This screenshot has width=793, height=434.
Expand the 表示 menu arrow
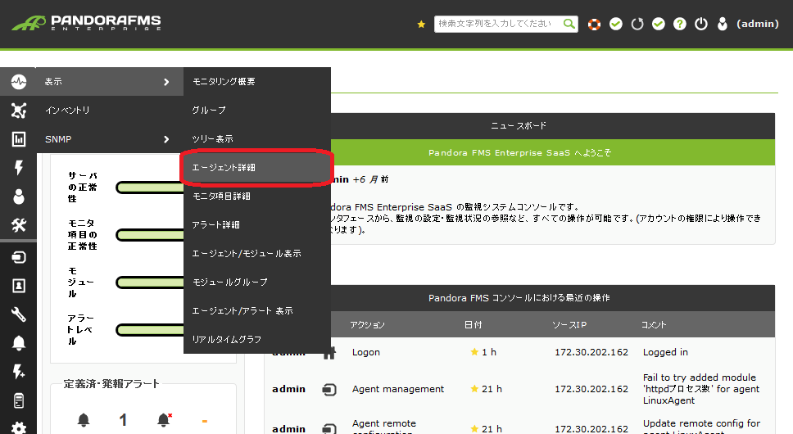[166, 82]
